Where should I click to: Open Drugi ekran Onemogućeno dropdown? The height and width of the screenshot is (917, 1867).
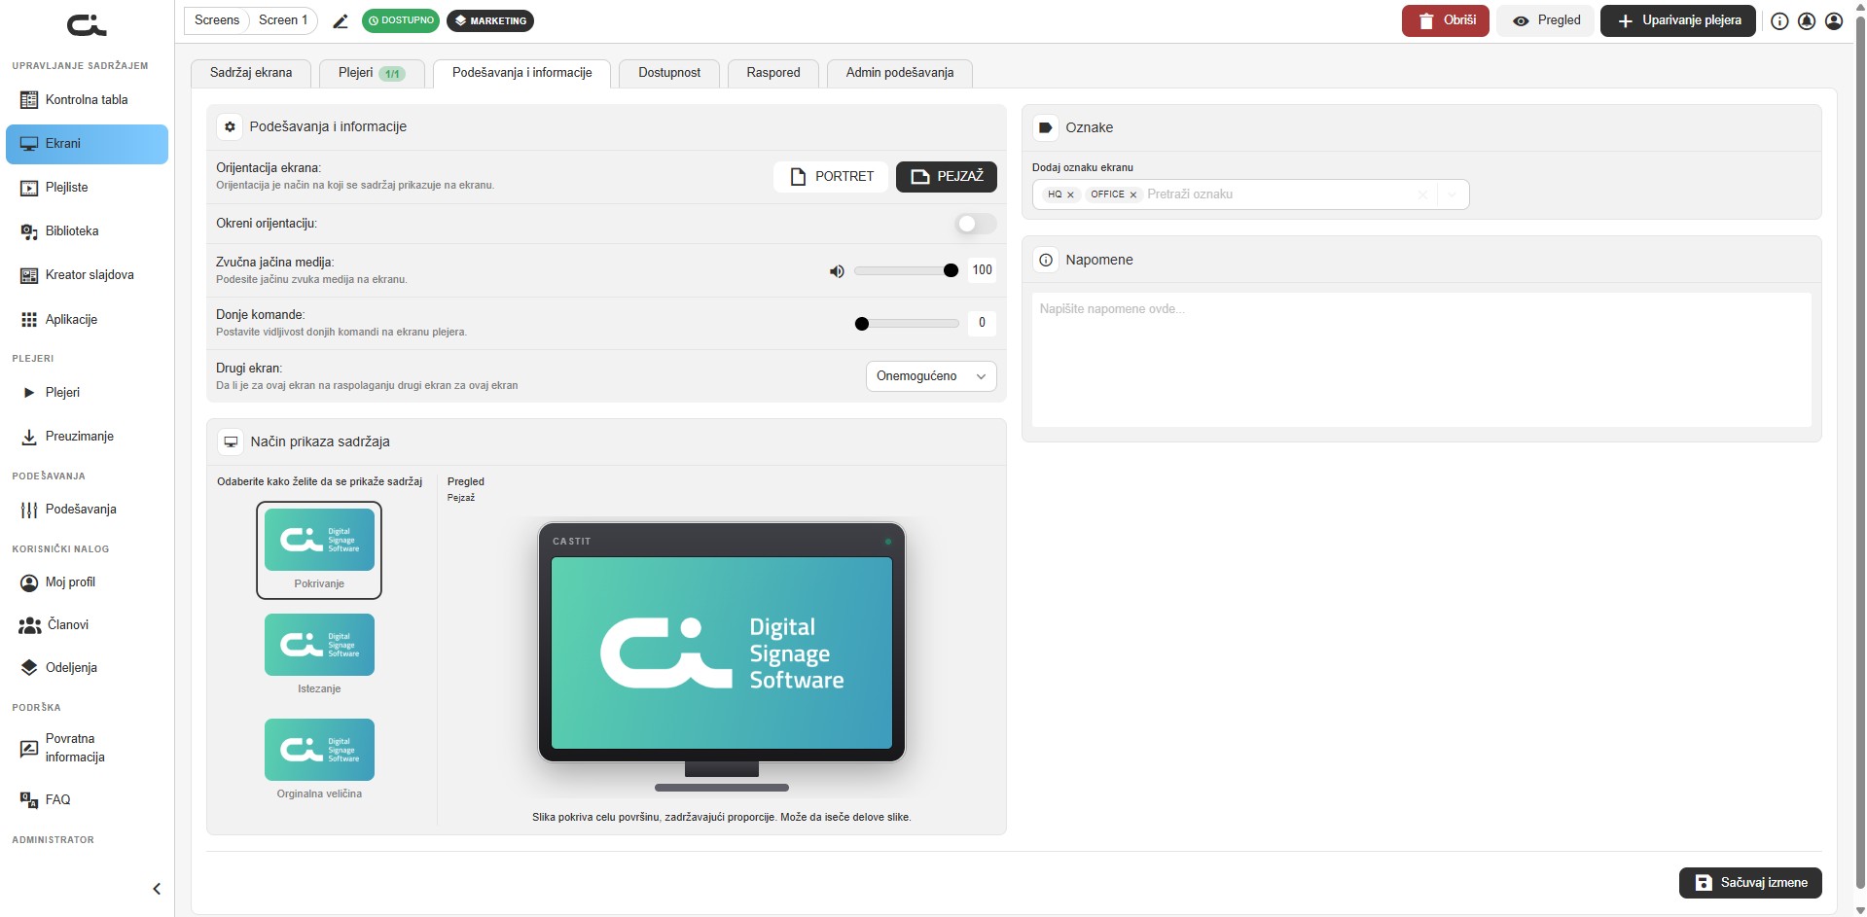931,376
